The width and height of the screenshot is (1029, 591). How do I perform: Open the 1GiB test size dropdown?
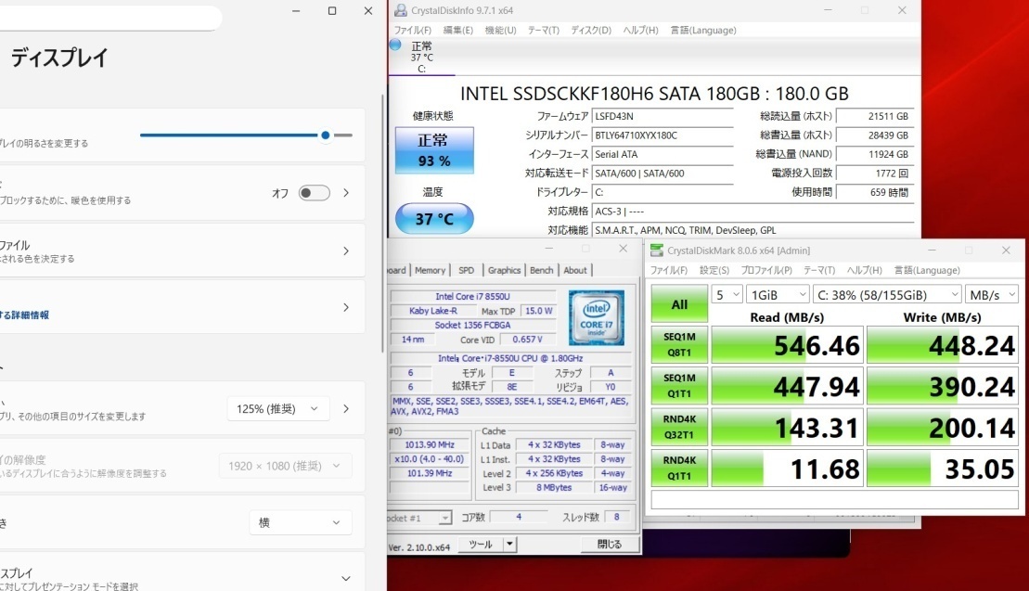click(x=778, y=294)
